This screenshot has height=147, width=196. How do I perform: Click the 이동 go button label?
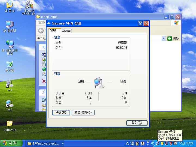pyautogui.click(x=176, y=38)
